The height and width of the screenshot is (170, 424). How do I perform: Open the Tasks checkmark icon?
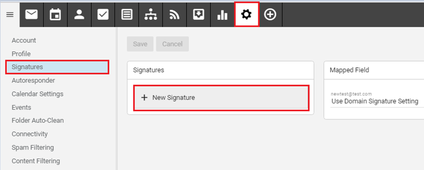(103, 15)
